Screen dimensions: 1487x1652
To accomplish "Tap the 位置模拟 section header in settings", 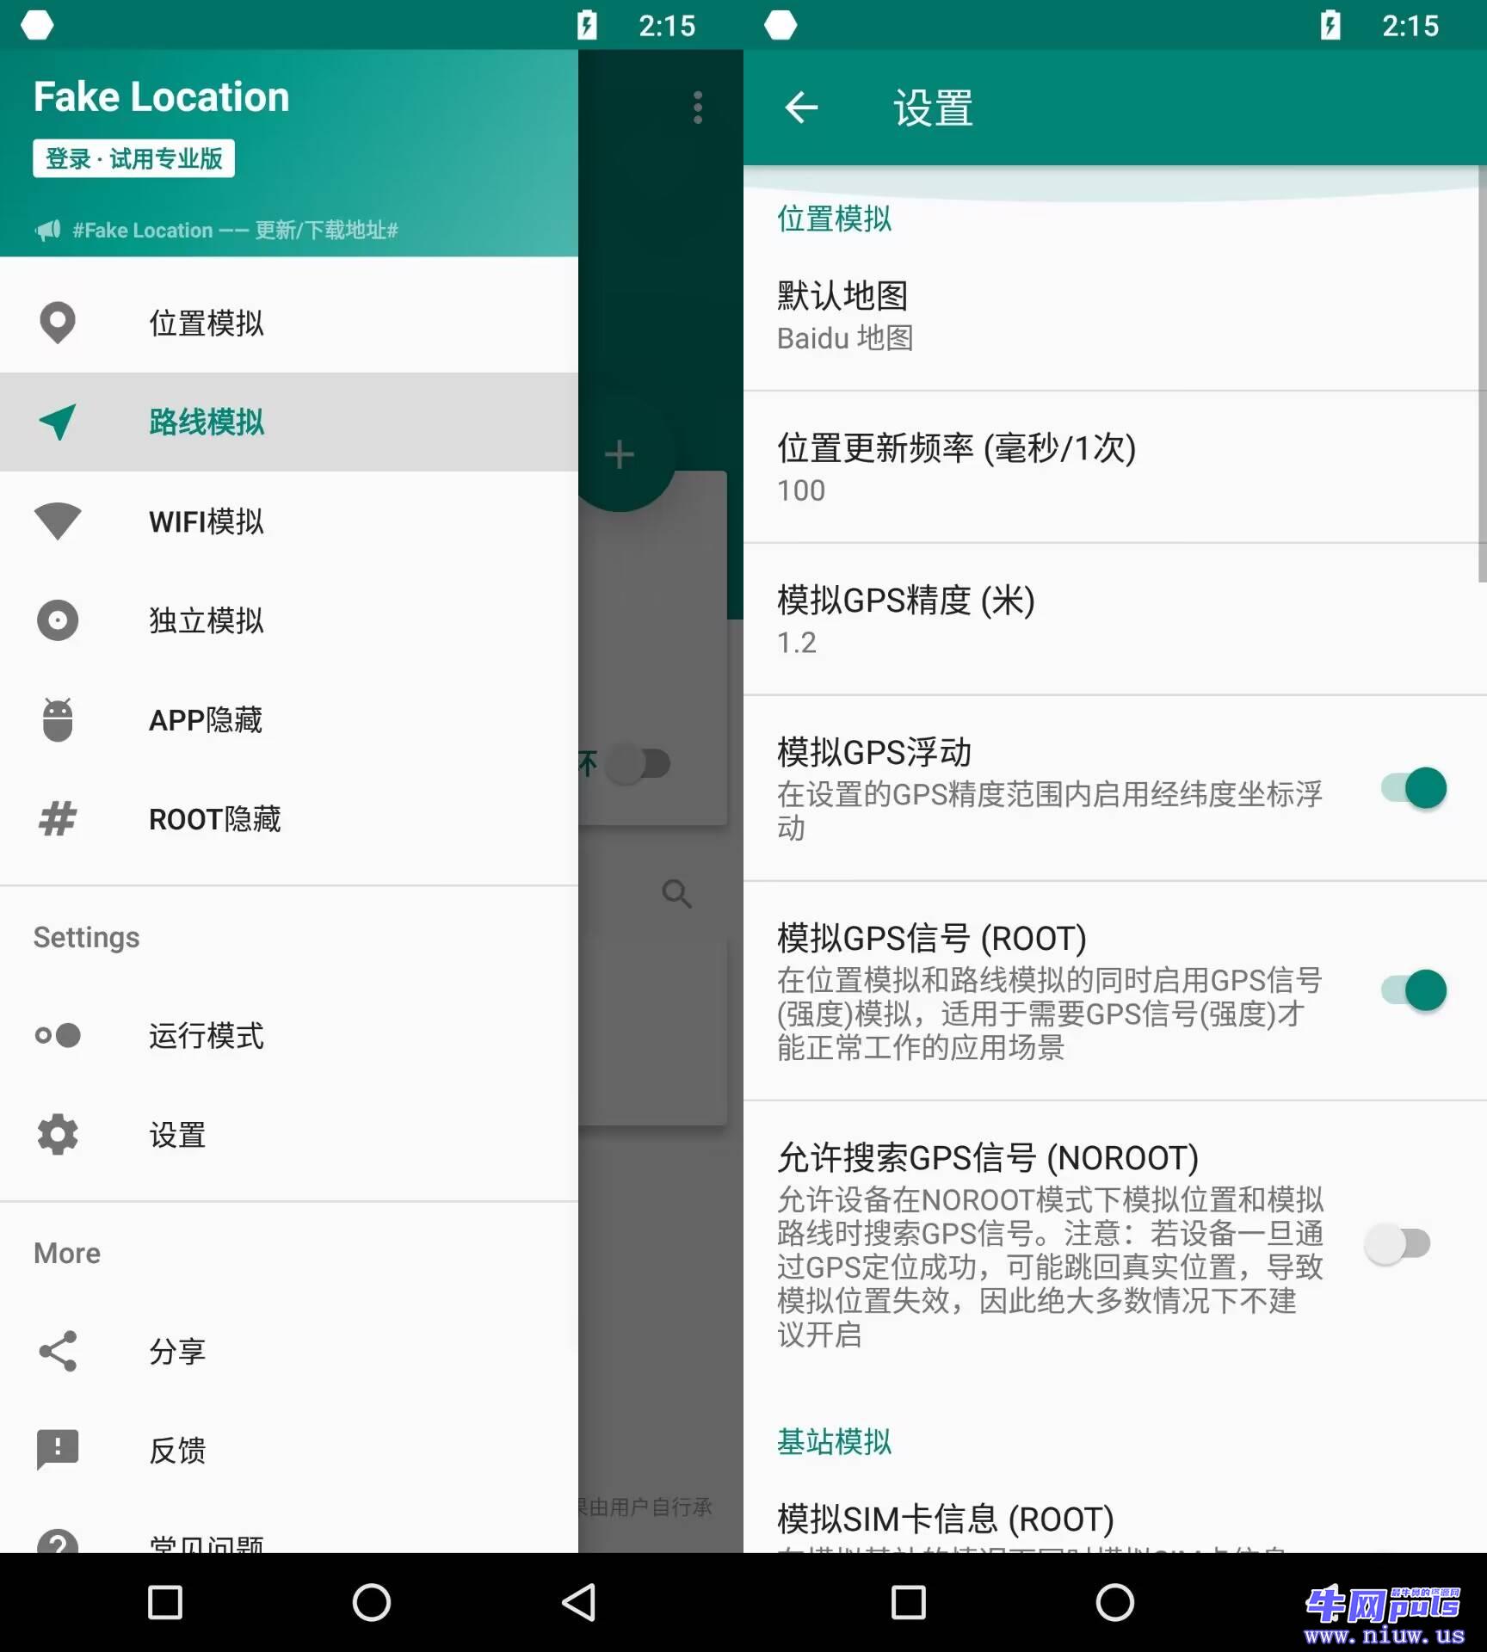I will (834, 219).
